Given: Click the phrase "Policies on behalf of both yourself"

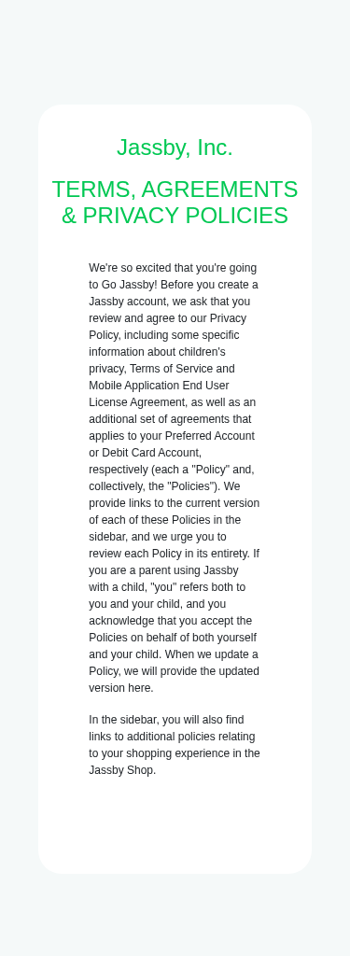Looking at the screenshot, I should click(173, 638).
